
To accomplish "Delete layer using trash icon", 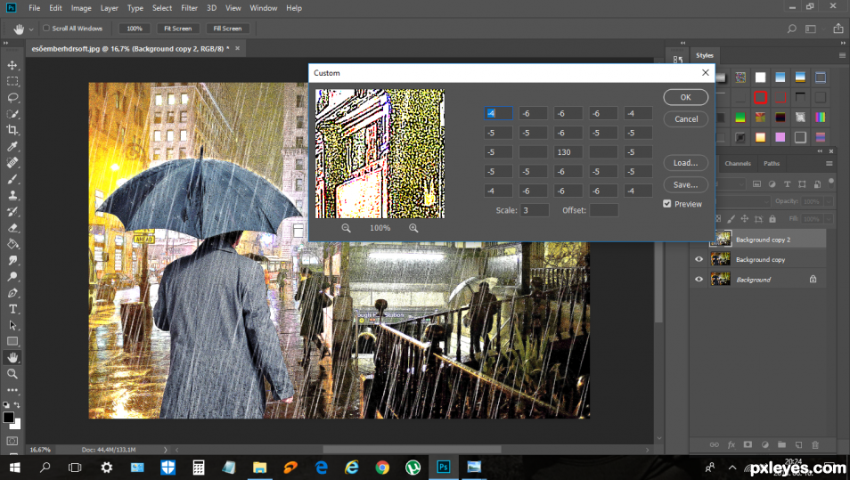I will click(x=814, y=444).
